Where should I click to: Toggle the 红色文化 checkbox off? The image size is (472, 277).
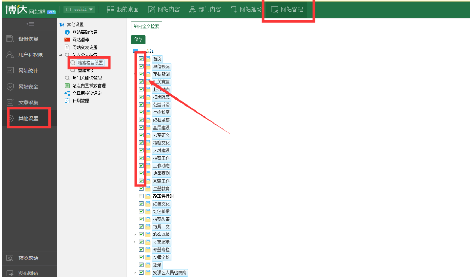click(x=141, y=204)
